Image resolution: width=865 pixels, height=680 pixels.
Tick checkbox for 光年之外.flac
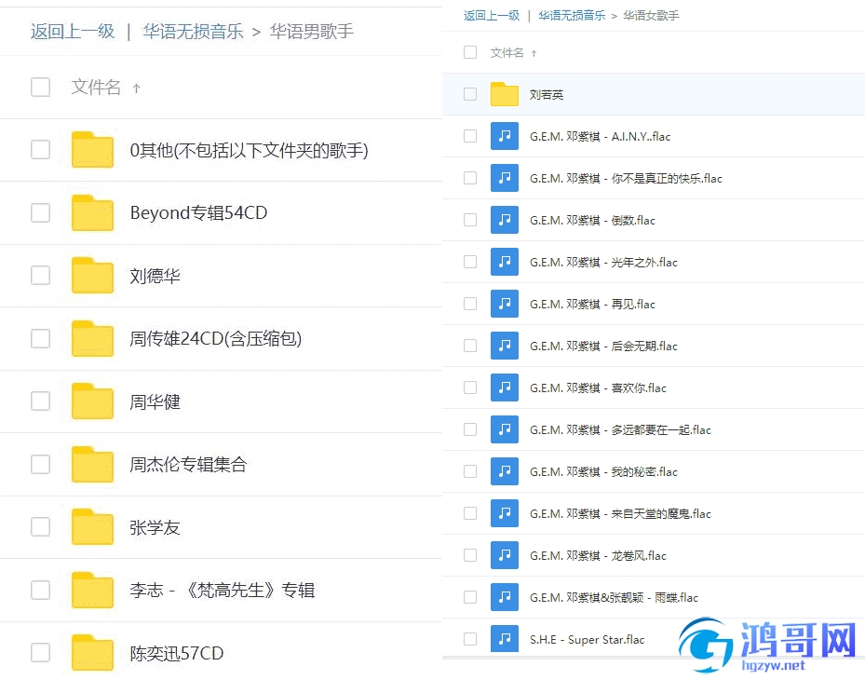(470, 262)
